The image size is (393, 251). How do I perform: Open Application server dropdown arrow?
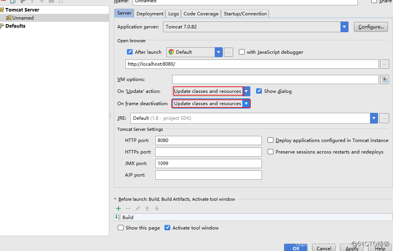(x=344, y=27)
